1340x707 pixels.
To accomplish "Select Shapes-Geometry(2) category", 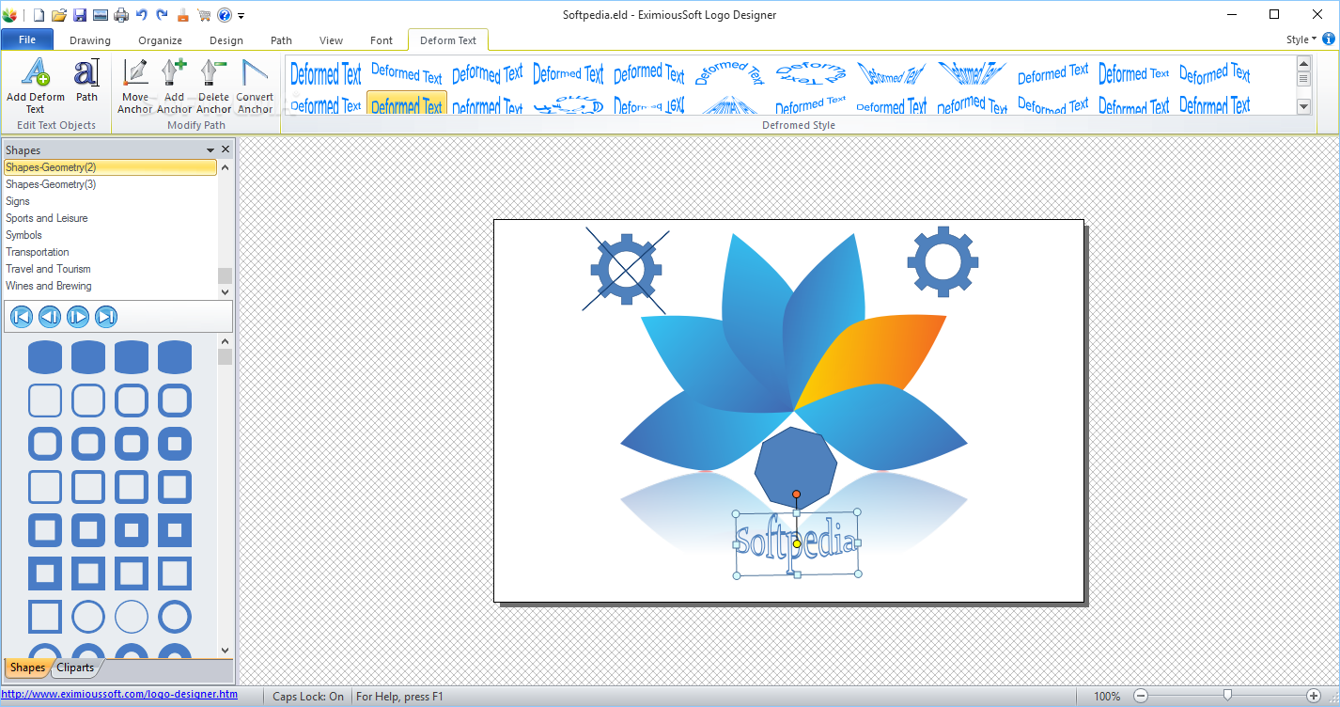I will pyautogui.click(x=110, y=167).
